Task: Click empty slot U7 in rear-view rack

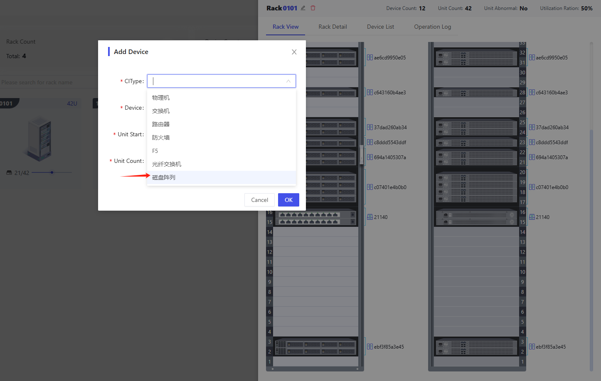Action: [x=476, y=302]
